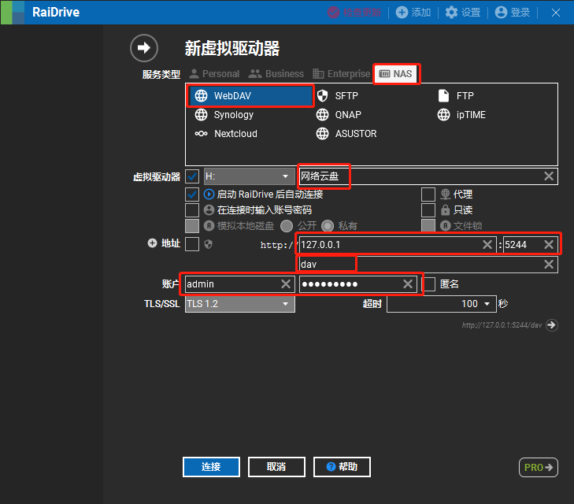Enable 在连接时输入账号密码 checkbox
The image size is (574, 504).
coord(192,210)
